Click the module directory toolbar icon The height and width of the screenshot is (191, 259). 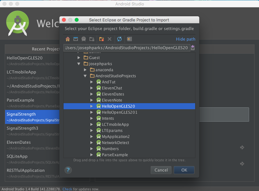click(x=92, y=39)
